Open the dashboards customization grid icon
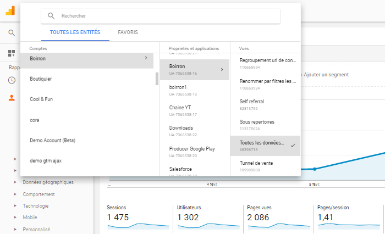The width and height of the screenshot is (385, 234). pos(12,53)
